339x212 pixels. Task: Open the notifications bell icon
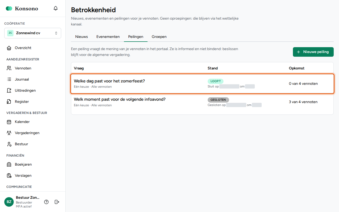(x=56, y=8)
